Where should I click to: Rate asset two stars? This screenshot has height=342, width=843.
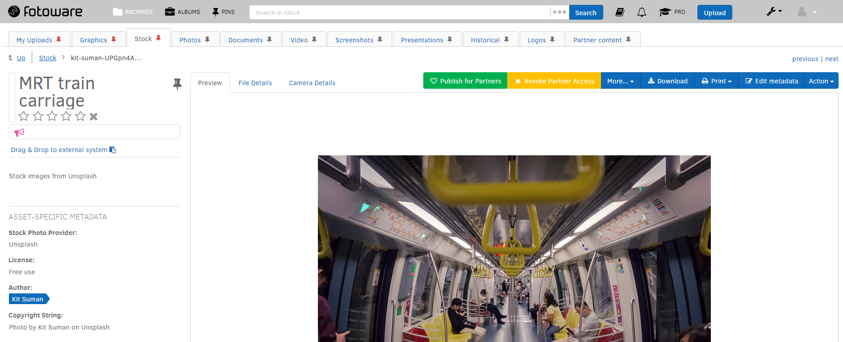[38, 116]
